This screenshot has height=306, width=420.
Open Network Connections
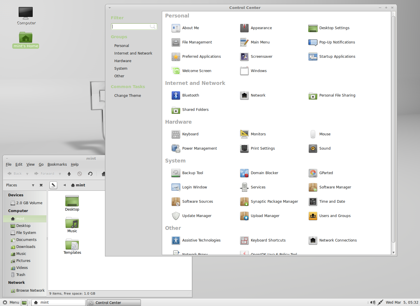click(x=333, y=240)
